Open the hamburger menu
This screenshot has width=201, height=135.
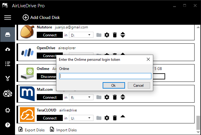pyautogui.click(x=8, y=17)
